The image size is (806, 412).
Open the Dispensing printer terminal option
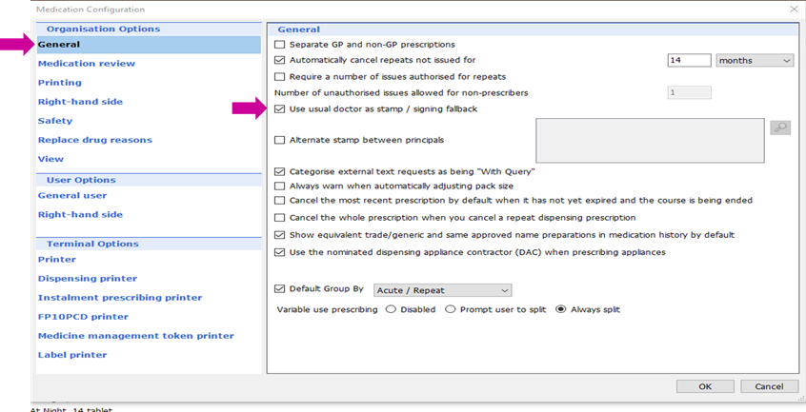coord(88,279)
